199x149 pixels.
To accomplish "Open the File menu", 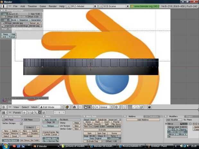I will point(15,6).
